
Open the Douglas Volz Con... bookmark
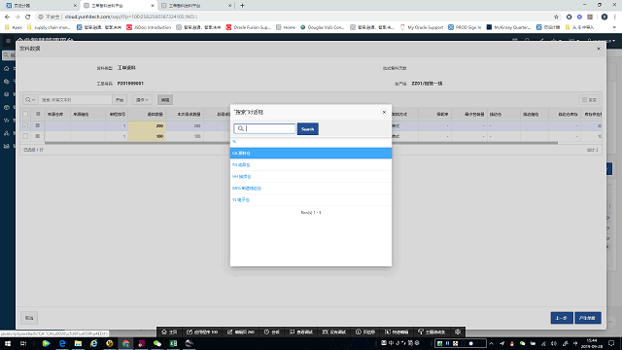(x=322, y=27)
